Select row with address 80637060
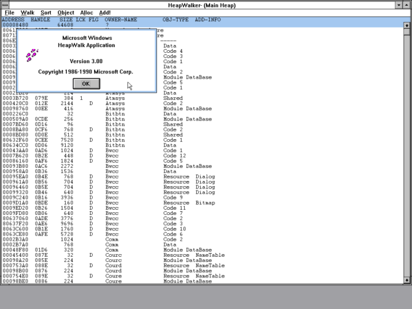412x309 pixels. tap(202, 218)
